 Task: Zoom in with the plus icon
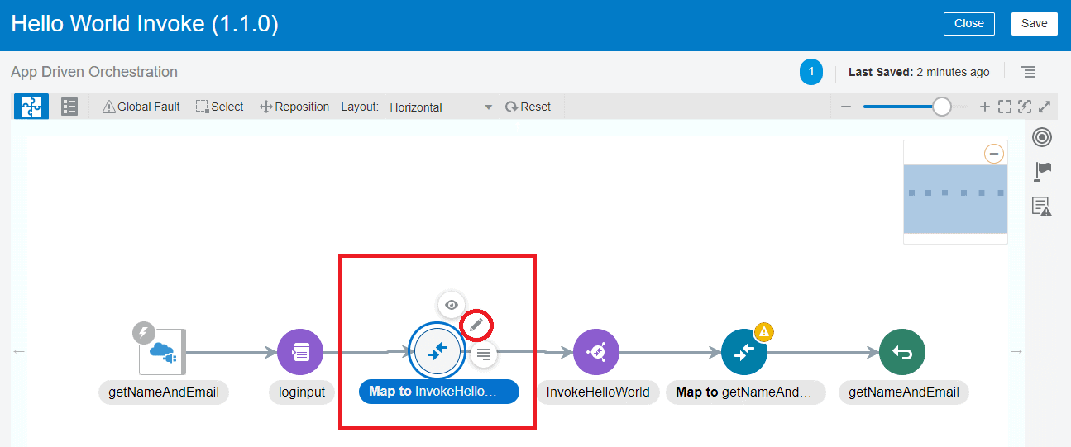[984, 107]
